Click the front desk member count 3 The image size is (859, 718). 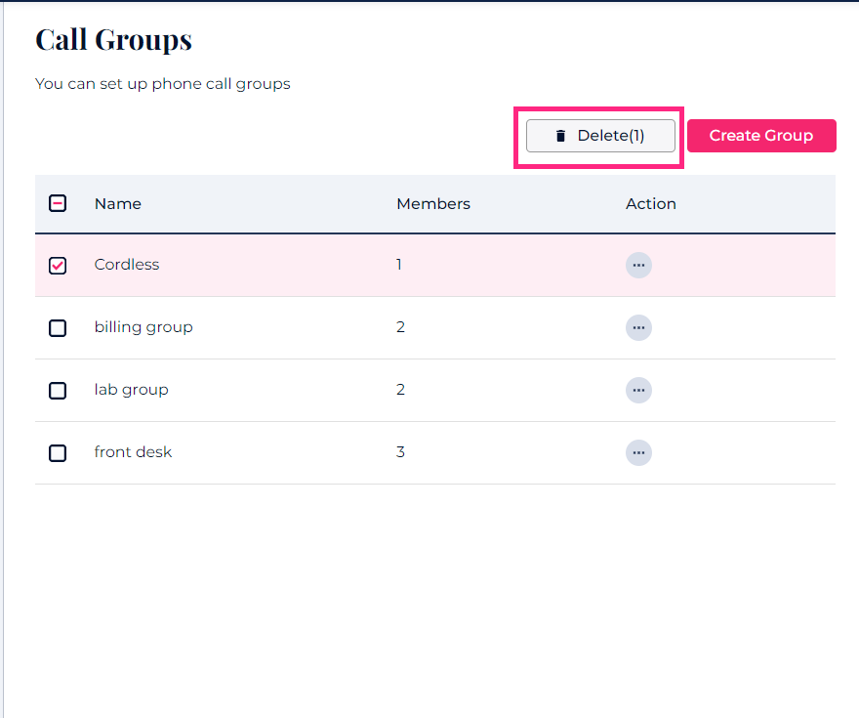400,452
